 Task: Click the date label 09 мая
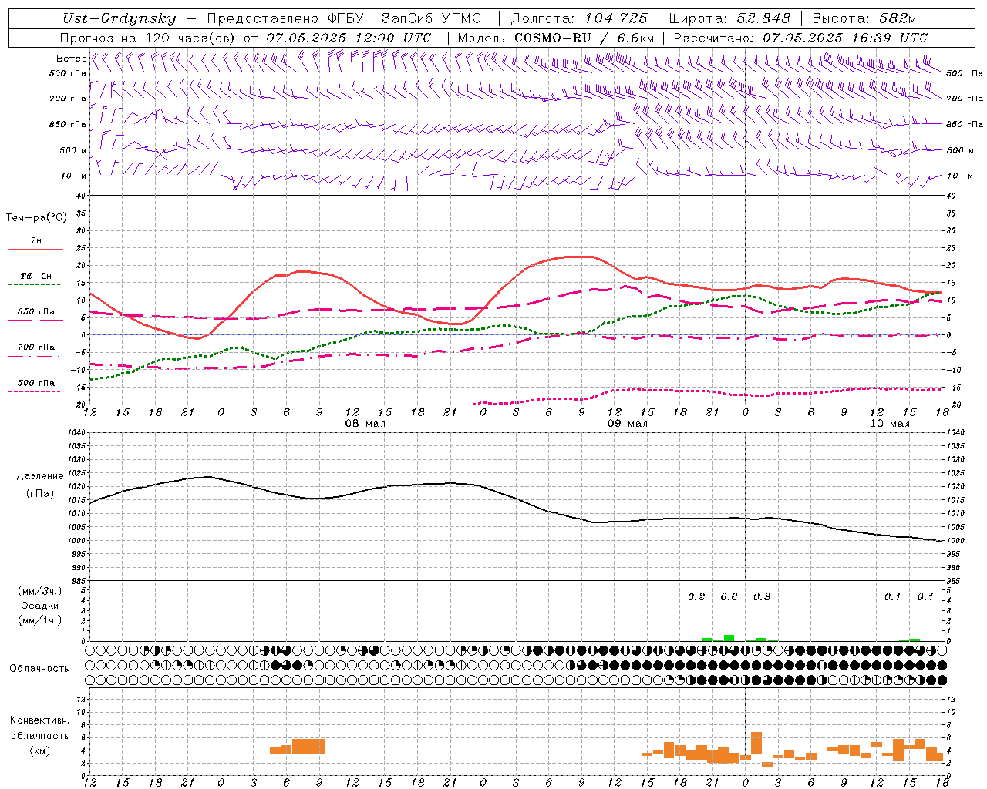(627, 424)
